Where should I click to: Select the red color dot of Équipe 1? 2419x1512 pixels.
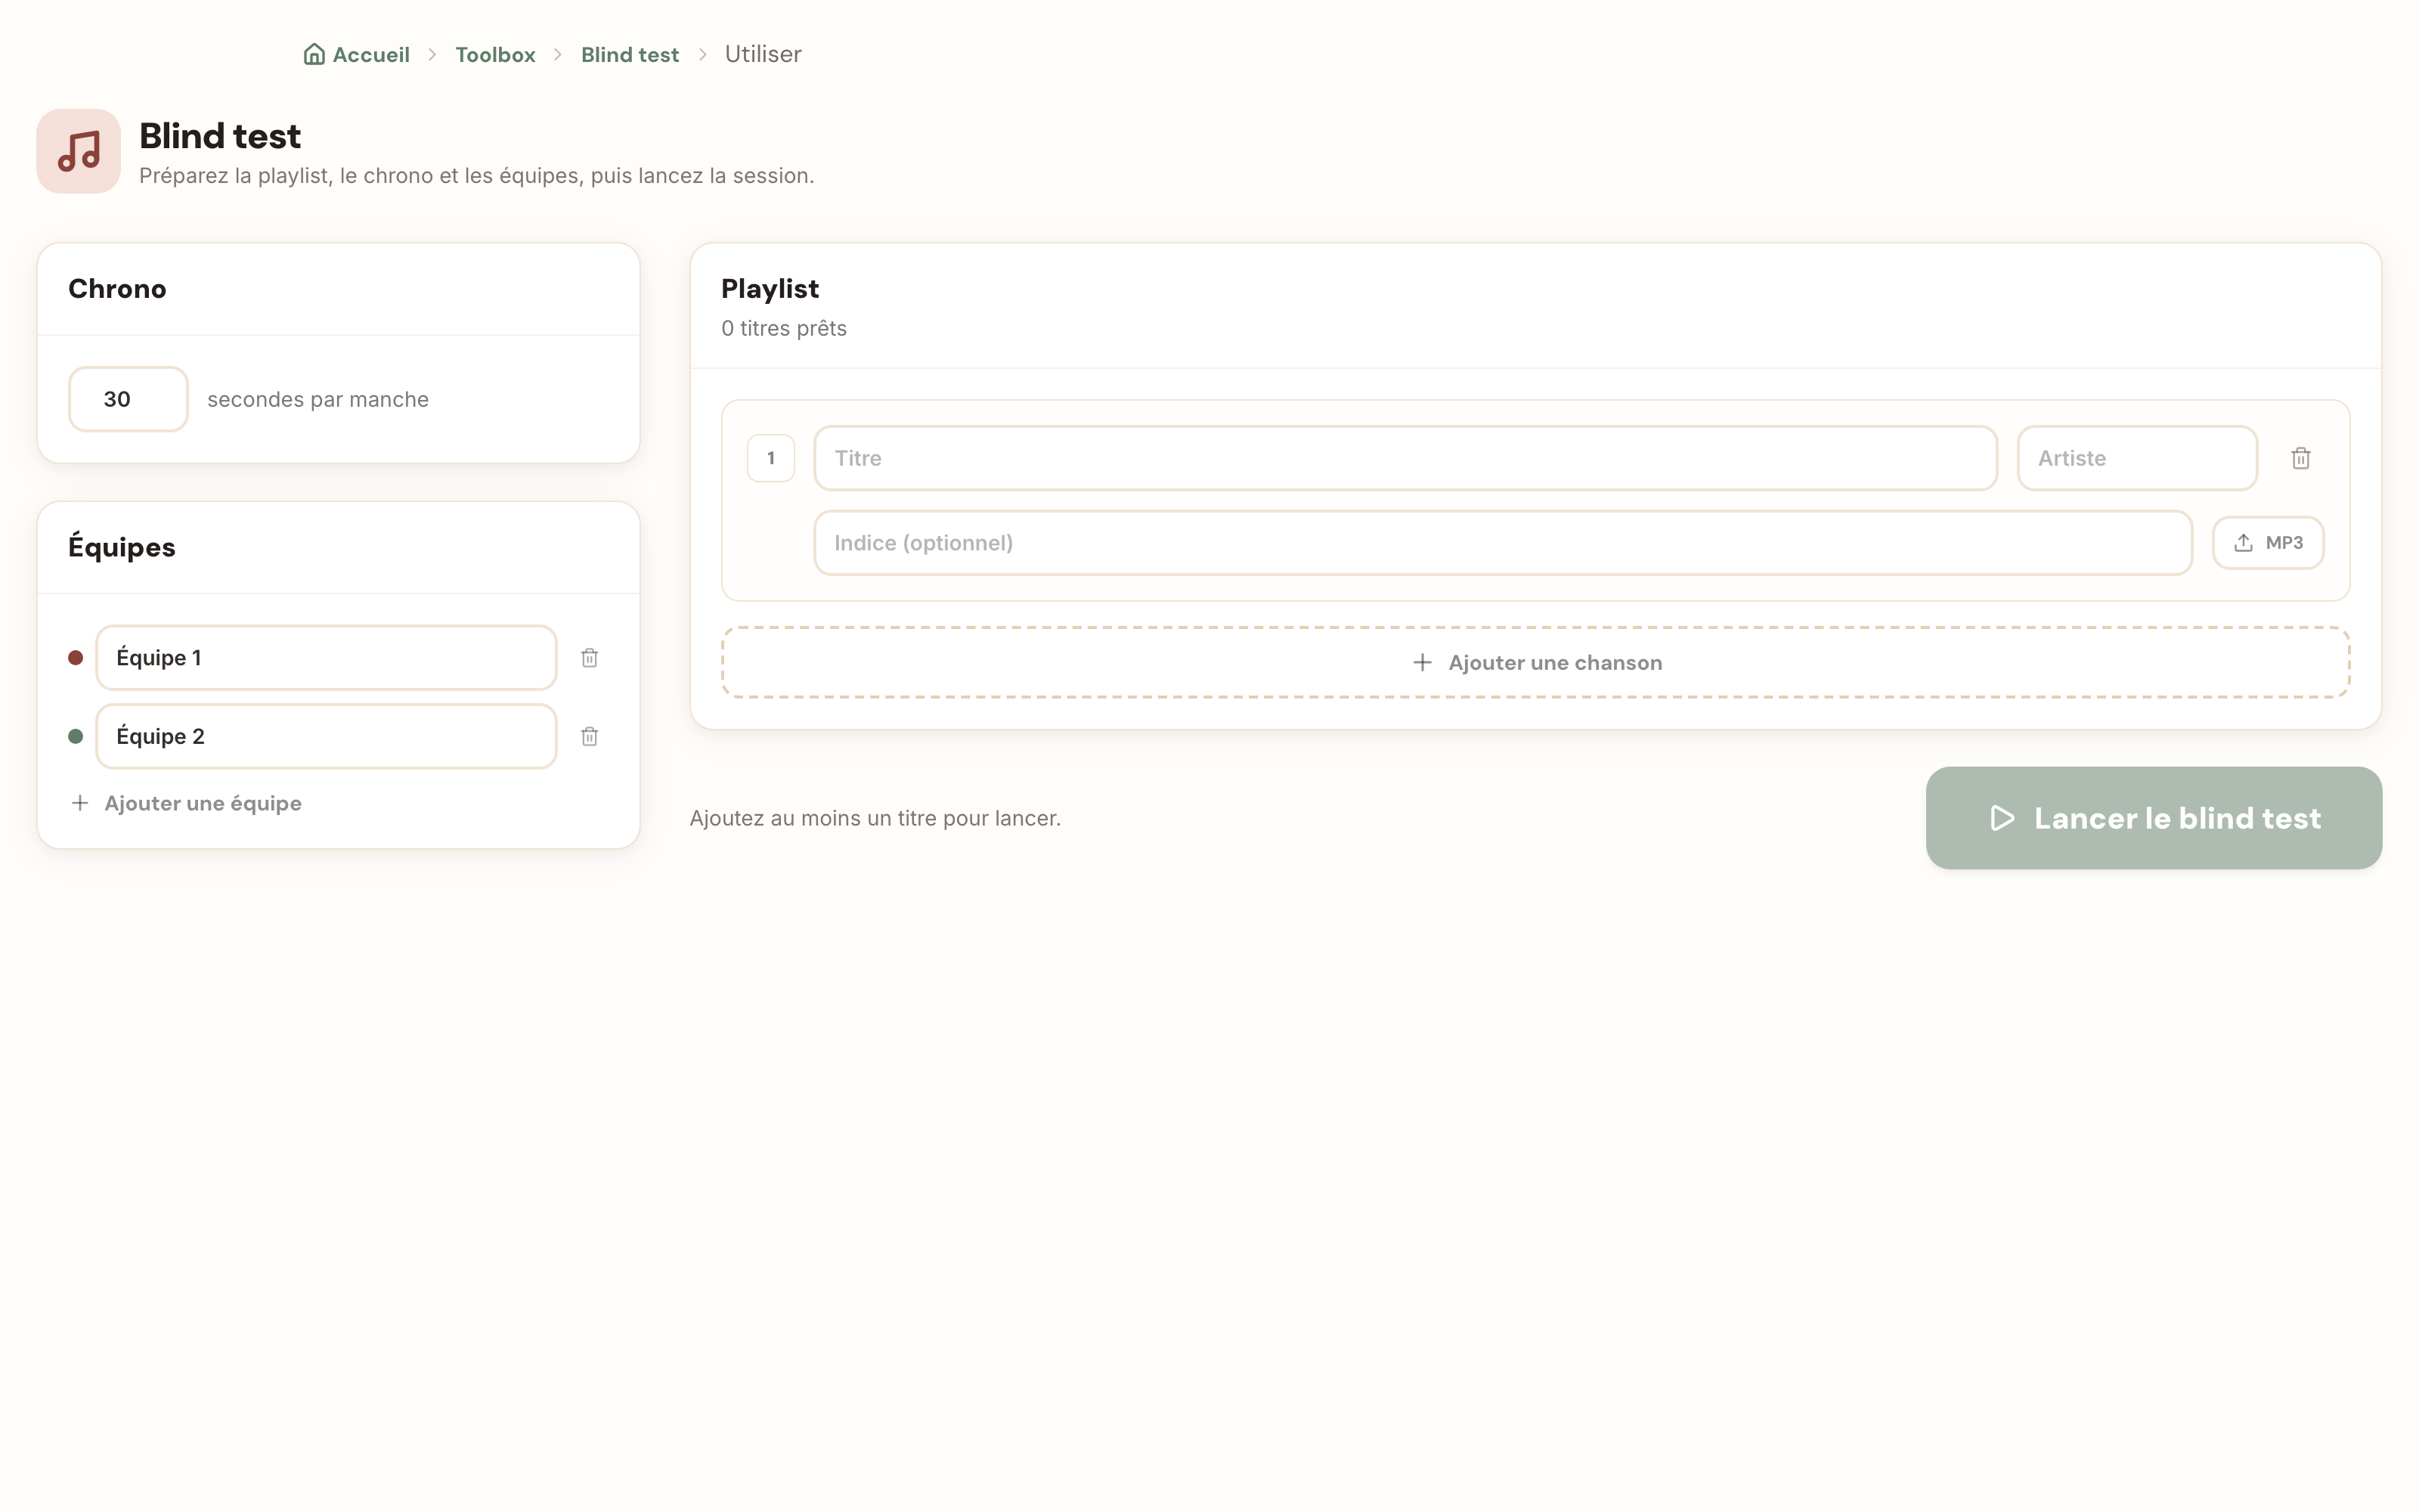(x=75, y=658)
